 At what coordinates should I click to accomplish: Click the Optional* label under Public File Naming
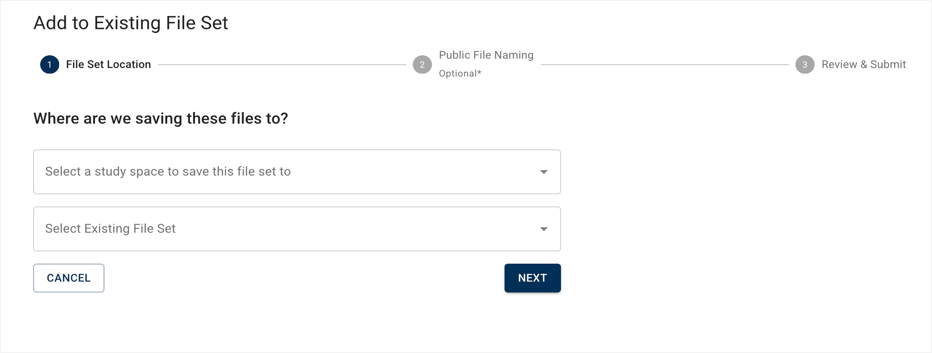[458, 74]
